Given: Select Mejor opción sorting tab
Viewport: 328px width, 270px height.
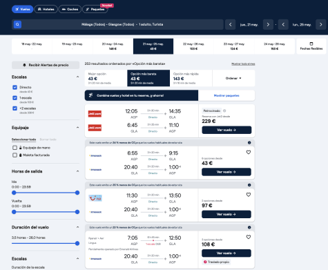Looking at the screenshot, I should 106,78.
